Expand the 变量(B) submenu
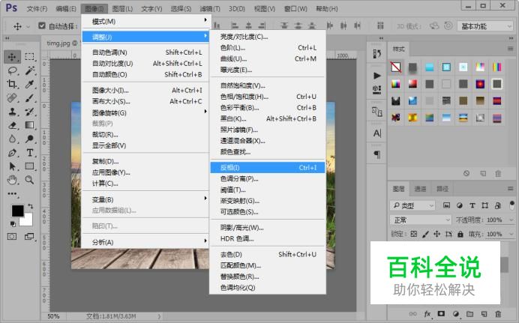Viewport: 519px width, 323px height. [x=145, y=199]
